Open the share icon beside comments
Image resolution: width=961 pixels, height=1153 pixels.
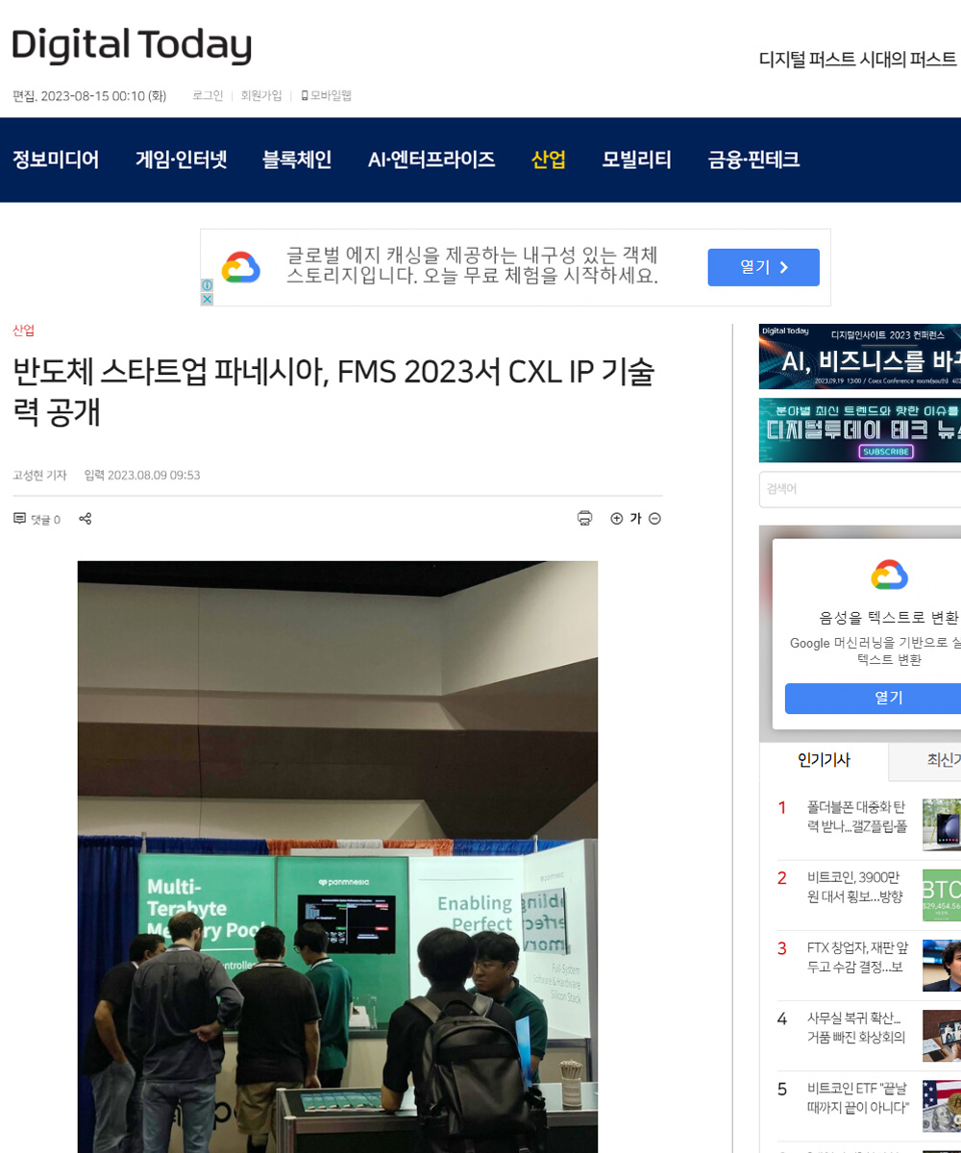pos(85,519)
